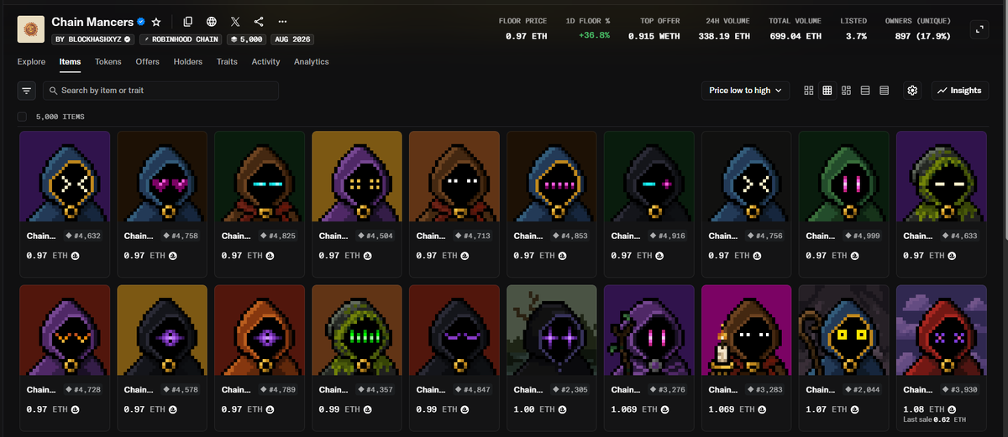
Task: Click the 1.08 ETH price on #3,930
Action: (923, 409)
